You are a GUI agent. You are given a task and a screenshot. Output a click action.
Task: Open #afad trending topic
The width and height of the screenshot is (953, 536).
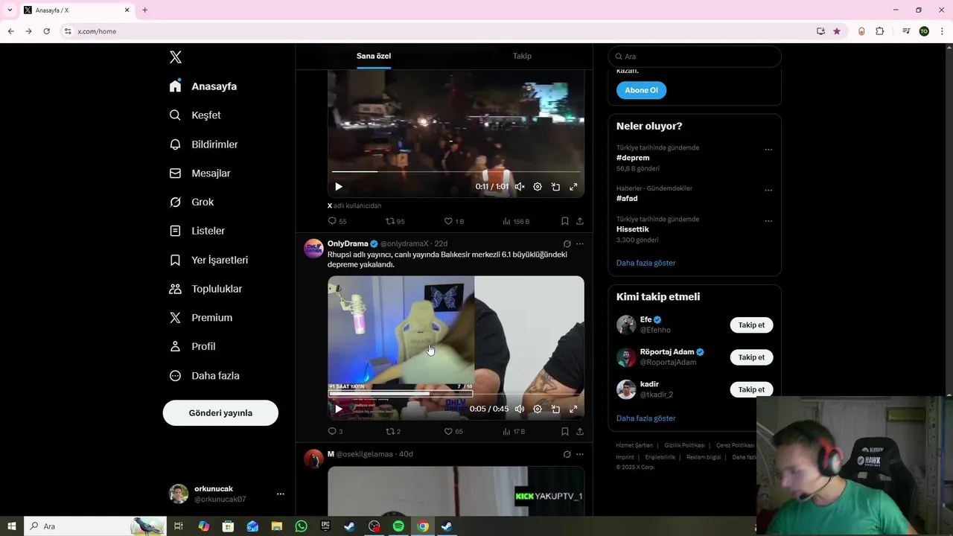coord(627,199)
